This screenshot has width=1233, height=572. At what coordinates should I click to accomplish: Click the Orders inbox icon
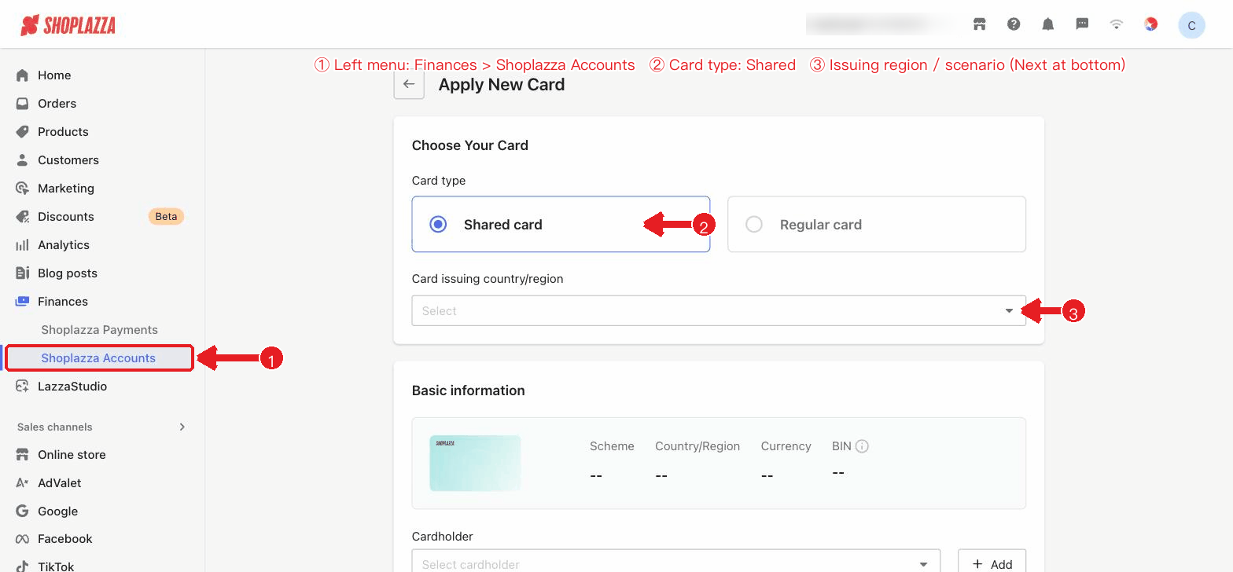[x=22, y=104]
